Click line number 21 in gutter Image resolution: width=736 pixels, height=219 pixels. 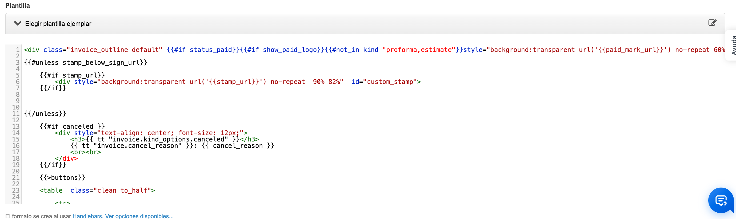tap(16, 178)
